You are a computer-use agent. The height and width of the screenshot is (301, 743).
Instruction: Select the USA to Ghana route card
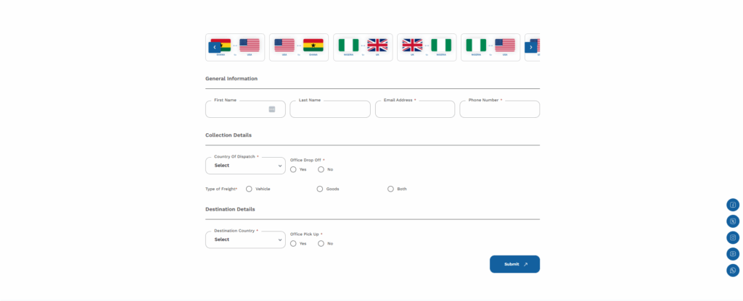(x=299, y=47)
